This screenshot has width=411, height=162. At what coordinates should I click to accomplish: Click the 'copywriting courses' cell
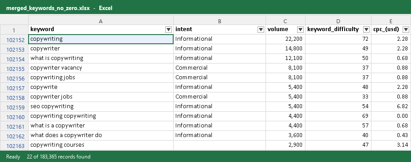click(101, 145)
